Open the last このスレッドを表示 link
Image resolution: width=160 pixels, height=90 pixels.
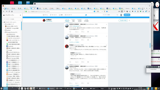(x=74, y=85)
